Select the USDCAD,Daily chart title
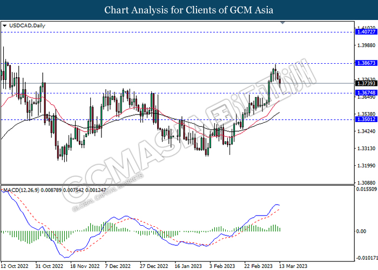This screenshot has height=270, width=378. click(x=27, y=25)
